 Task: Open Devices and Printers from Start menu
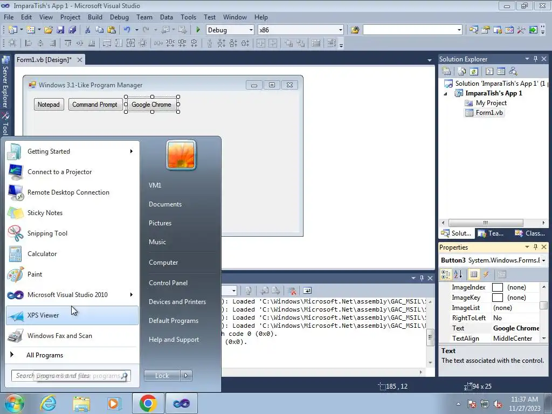click(x=177, y=302)
